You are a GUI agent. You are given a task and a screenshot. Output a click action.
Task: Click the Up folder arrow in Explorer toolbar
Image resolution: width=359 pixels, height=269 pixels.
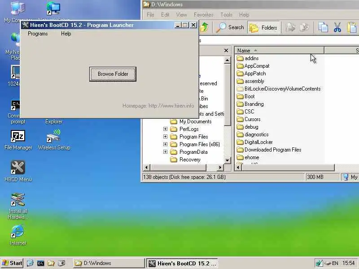[205, 27]
